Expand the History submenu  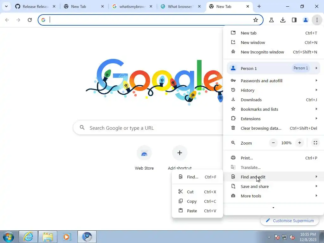[x=274, y=90]
